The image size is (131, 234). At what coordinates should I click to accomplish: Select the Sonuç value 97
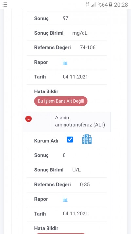point(65,18)
